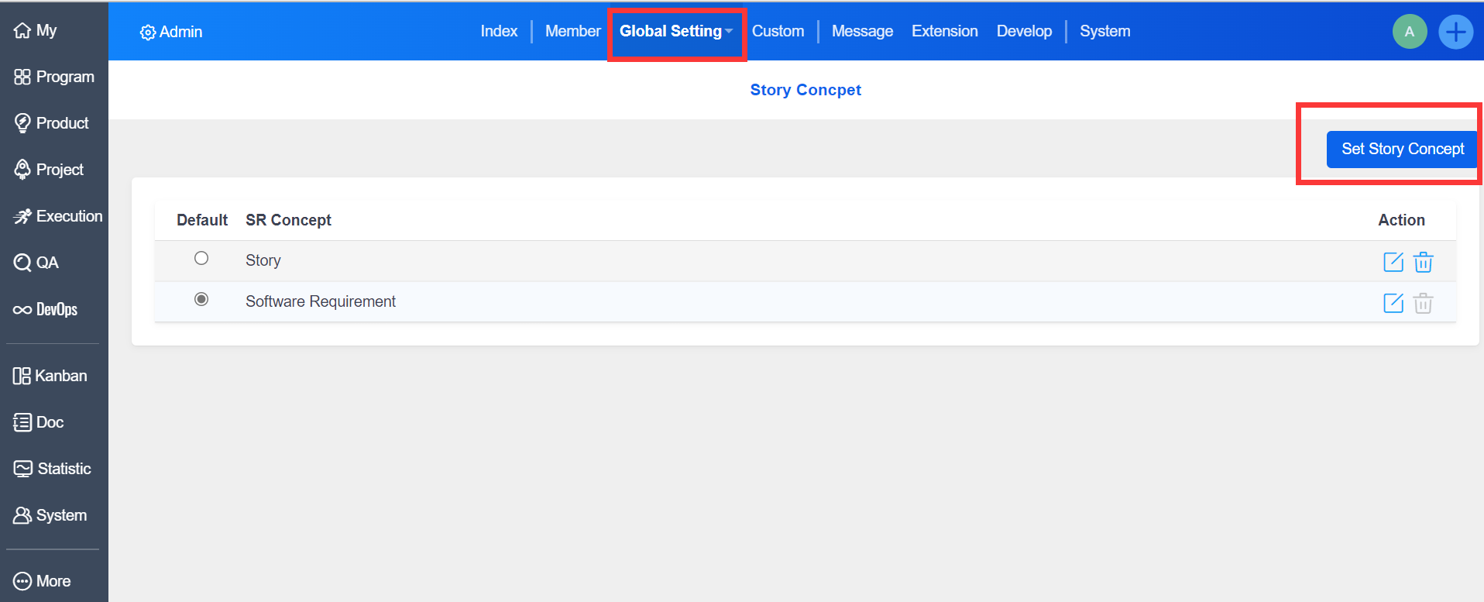The image size is (1484, 602).
Task: Open the QA module in sidebar
Action: pos(36,263)
